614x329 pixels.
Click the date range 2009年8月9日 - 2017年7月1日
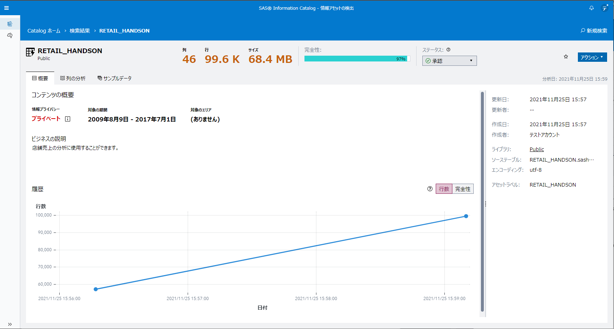132,119
